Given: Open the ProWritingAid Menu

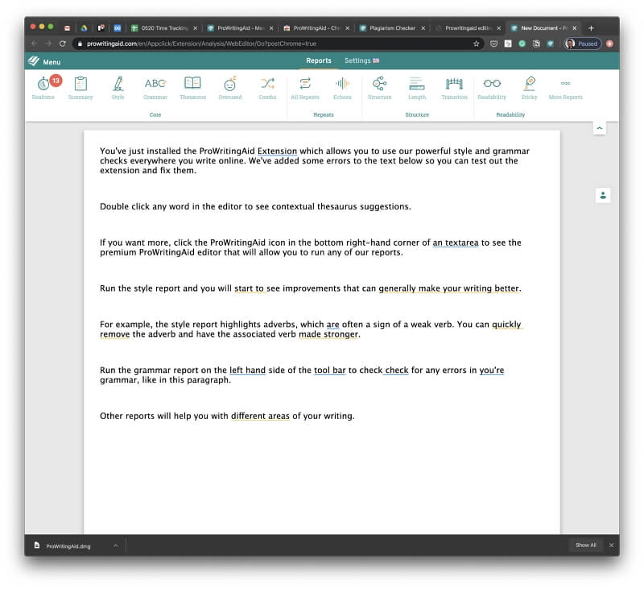Looking at the screenshot, I should click(x=44, y=62).
